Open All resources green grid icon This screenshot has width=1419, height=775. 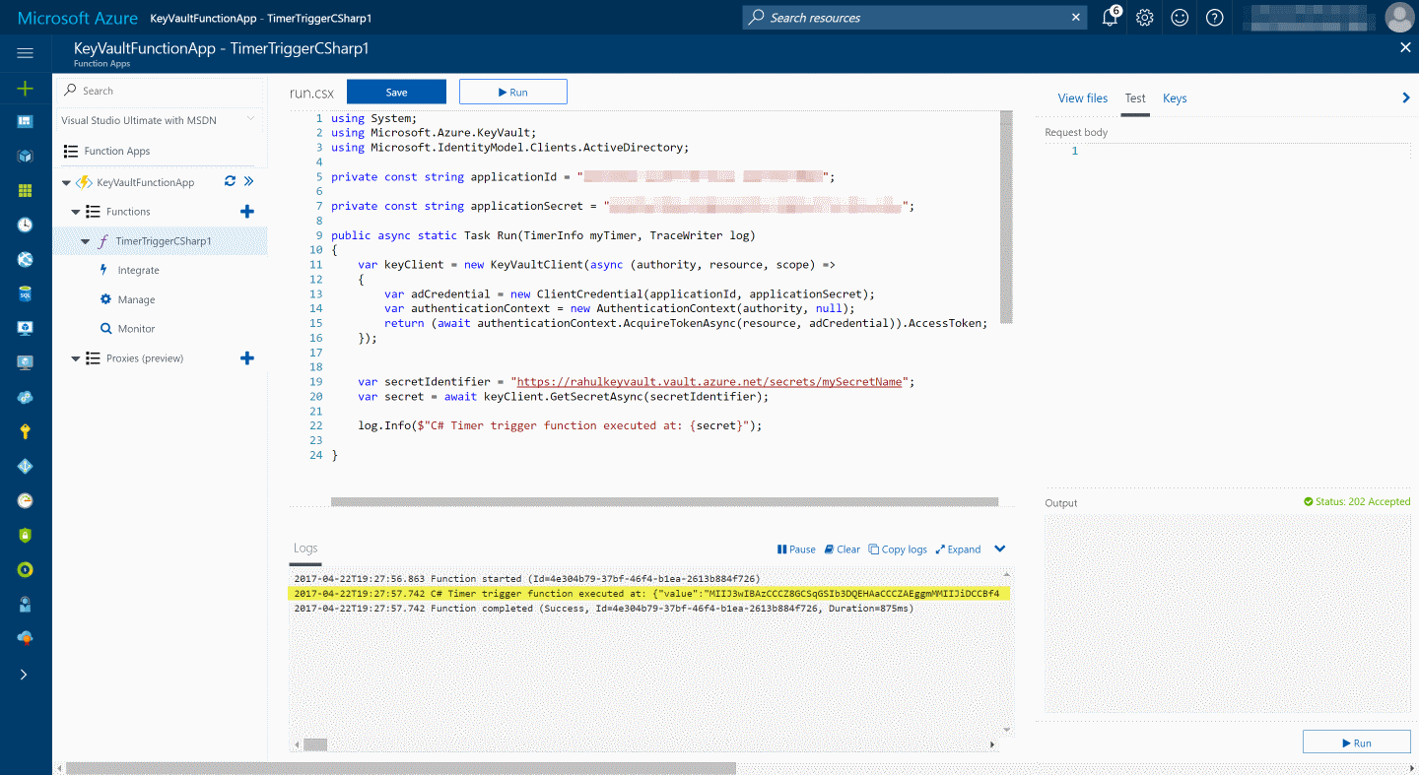click(x=26, y=190)
